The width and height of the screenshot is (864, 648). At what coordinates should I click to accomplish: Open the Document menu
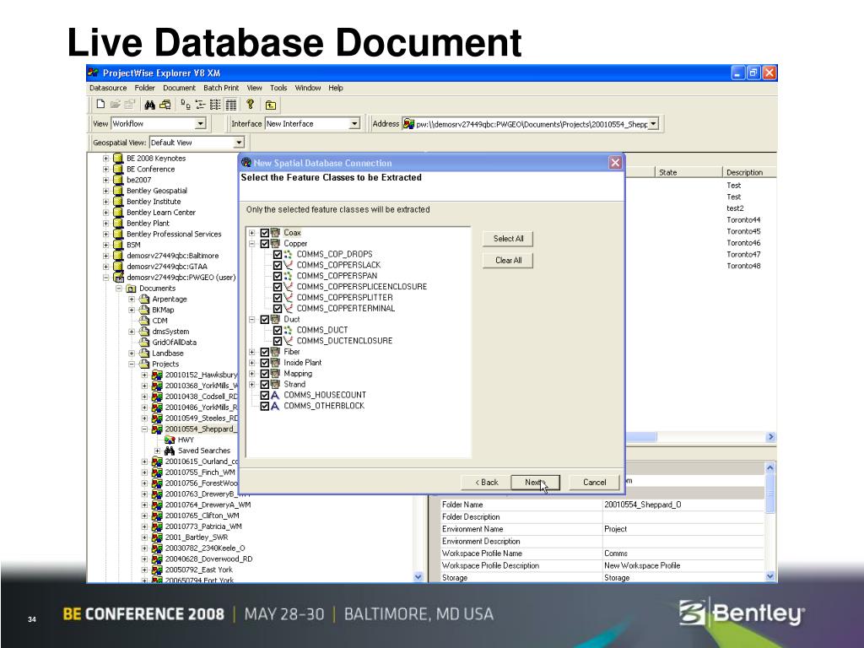point(179,88)
